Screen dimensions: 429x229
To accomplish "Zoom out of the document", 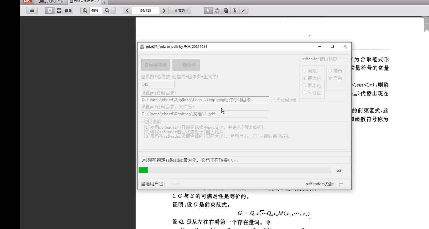I will point(107,10).
